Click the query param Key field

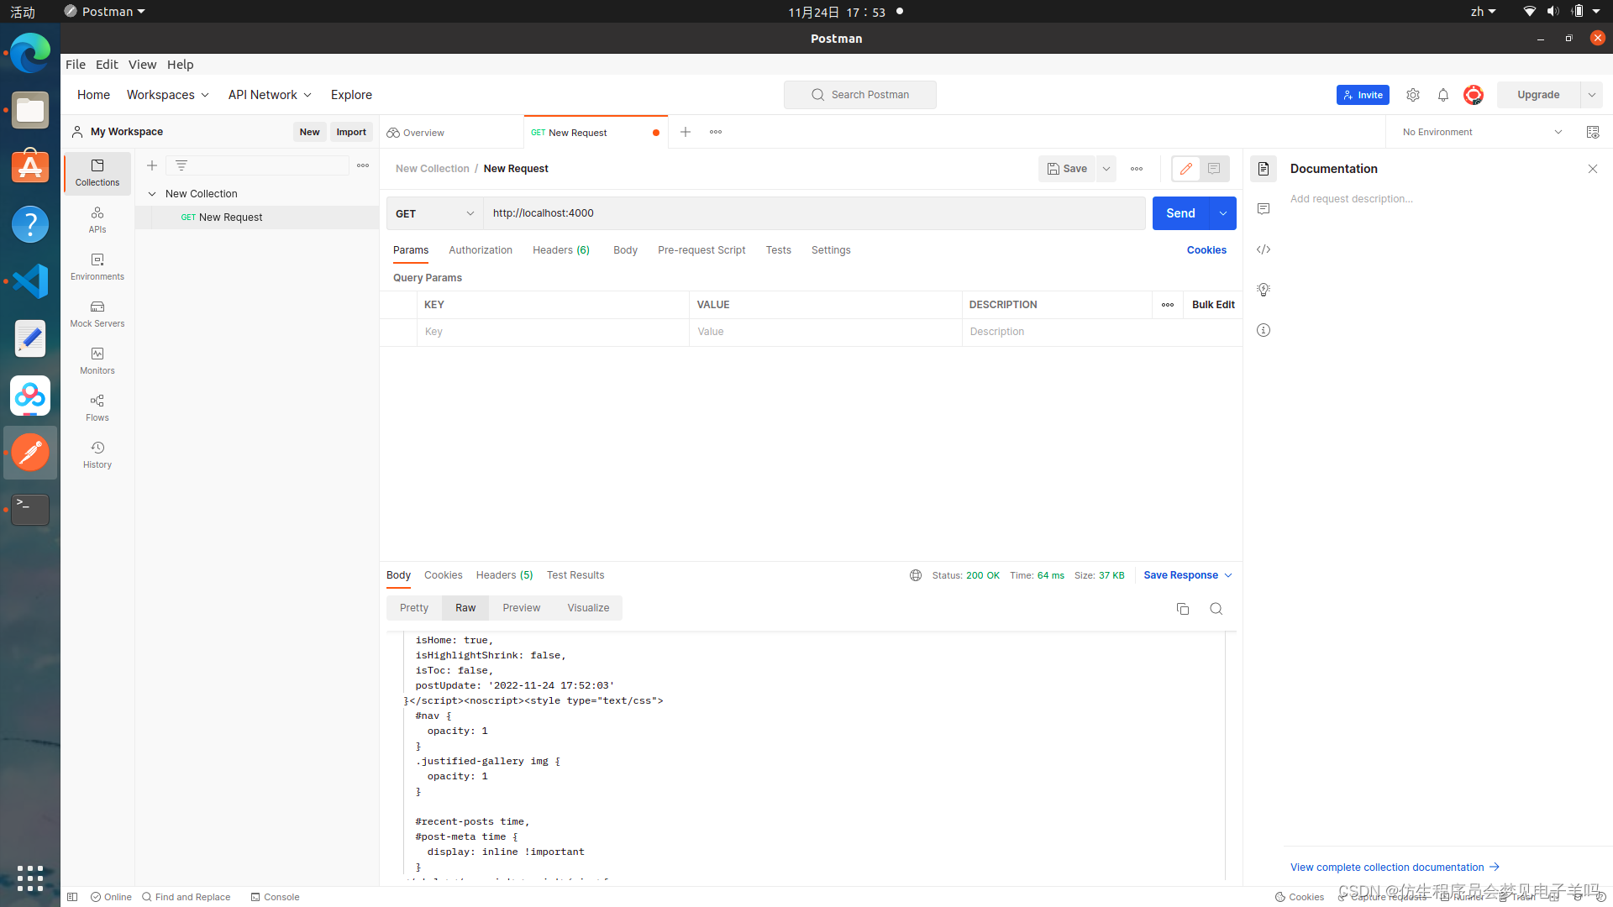pyautogui.click(x=553, y=332)
